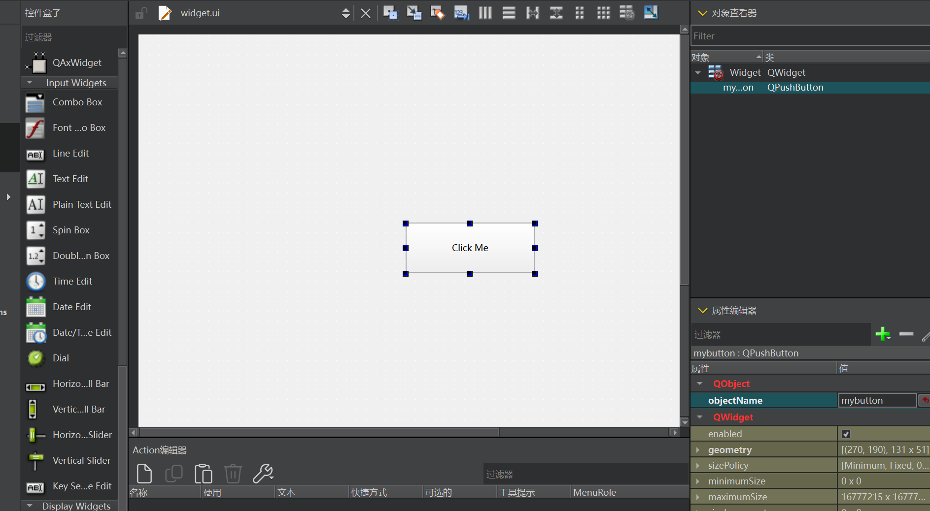The width and height of the screenshot is (930, 511).
Task: Click the canvas horizontal scrollbar
Action: coord(320,432)
